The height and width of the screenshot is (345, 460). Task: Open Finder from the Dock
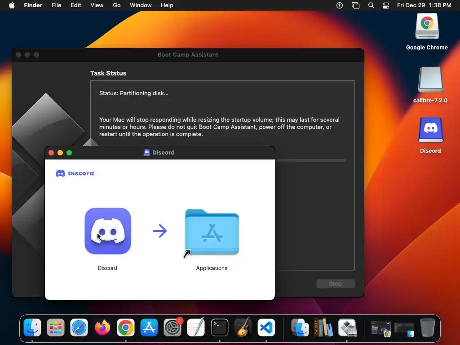32,327
